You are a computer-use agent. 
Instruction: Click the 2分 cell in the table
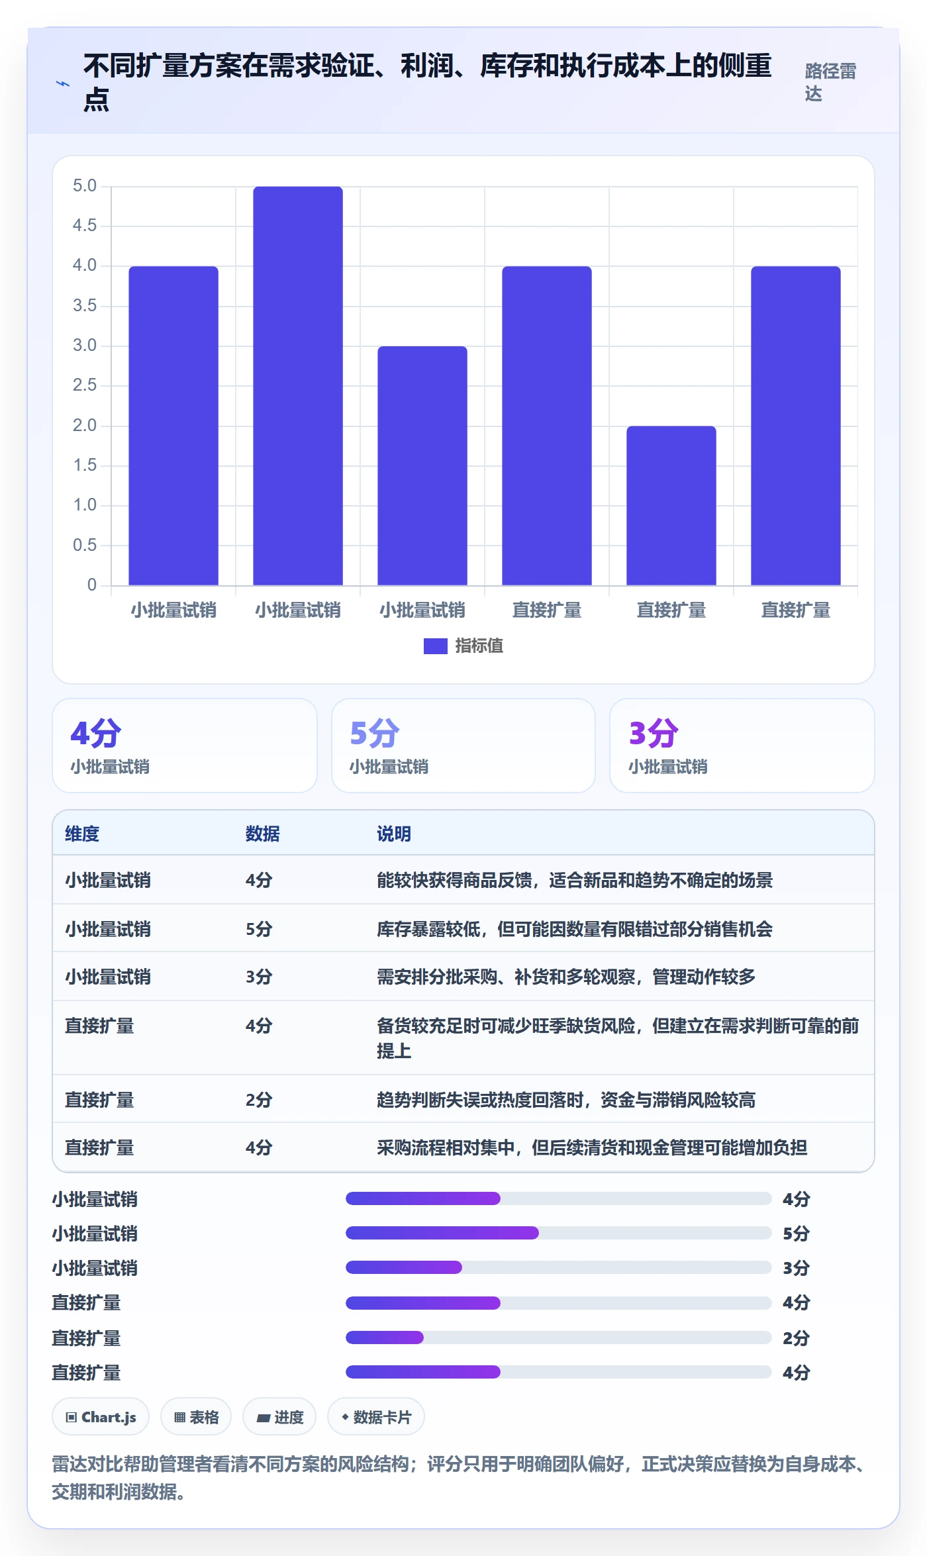[259, 1100]
